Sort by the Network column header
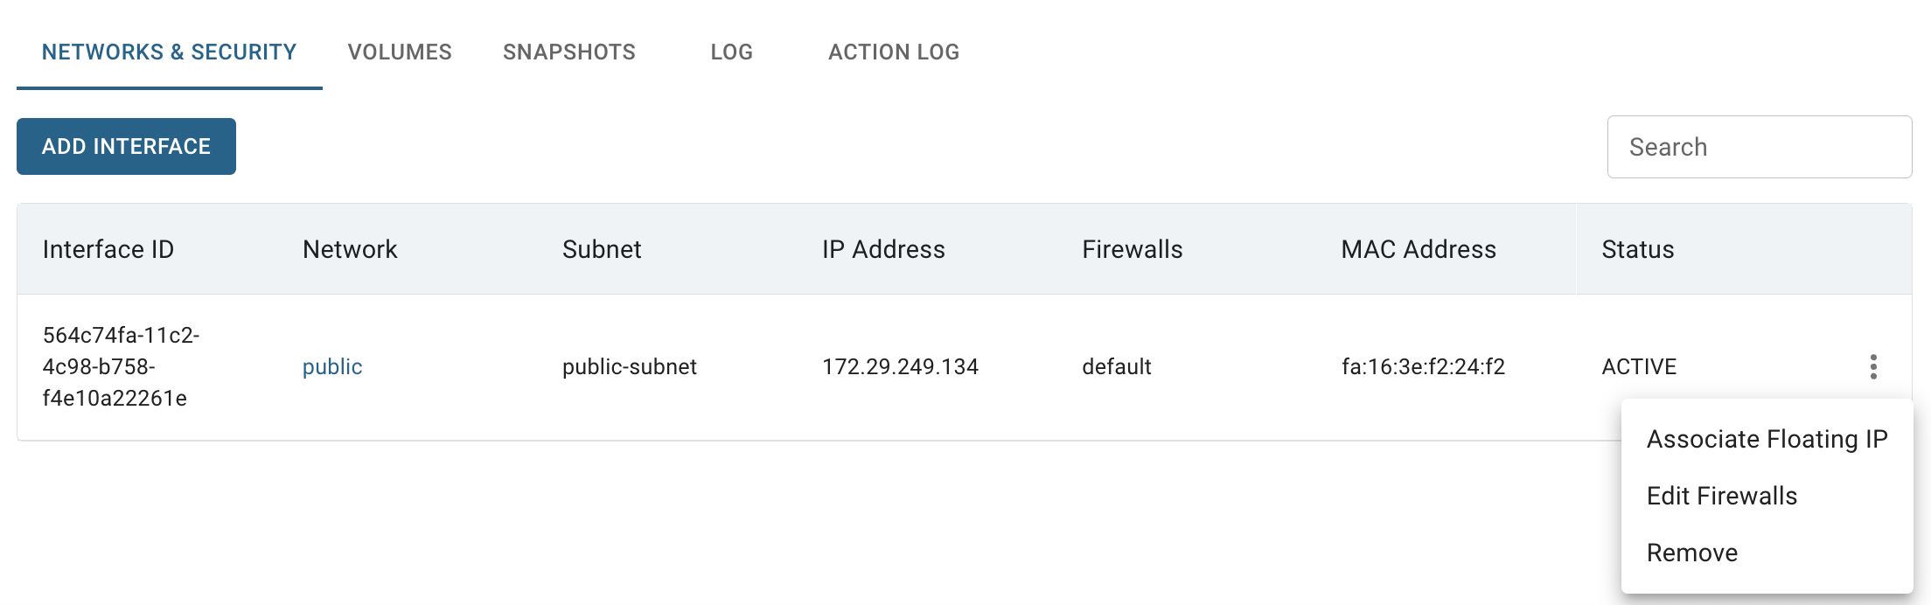This screenshot has height=605, width=1931. point(350,249)
